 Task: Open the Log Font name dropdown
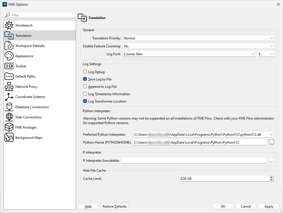(189, 54)
